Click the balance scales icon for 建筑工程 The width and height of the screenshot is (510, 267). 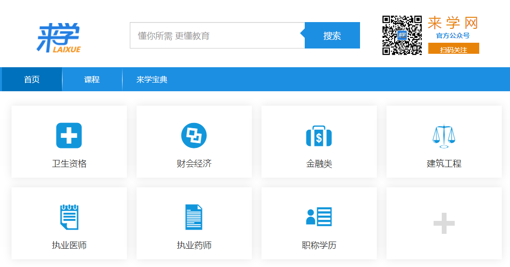click(x=444, y=136)
